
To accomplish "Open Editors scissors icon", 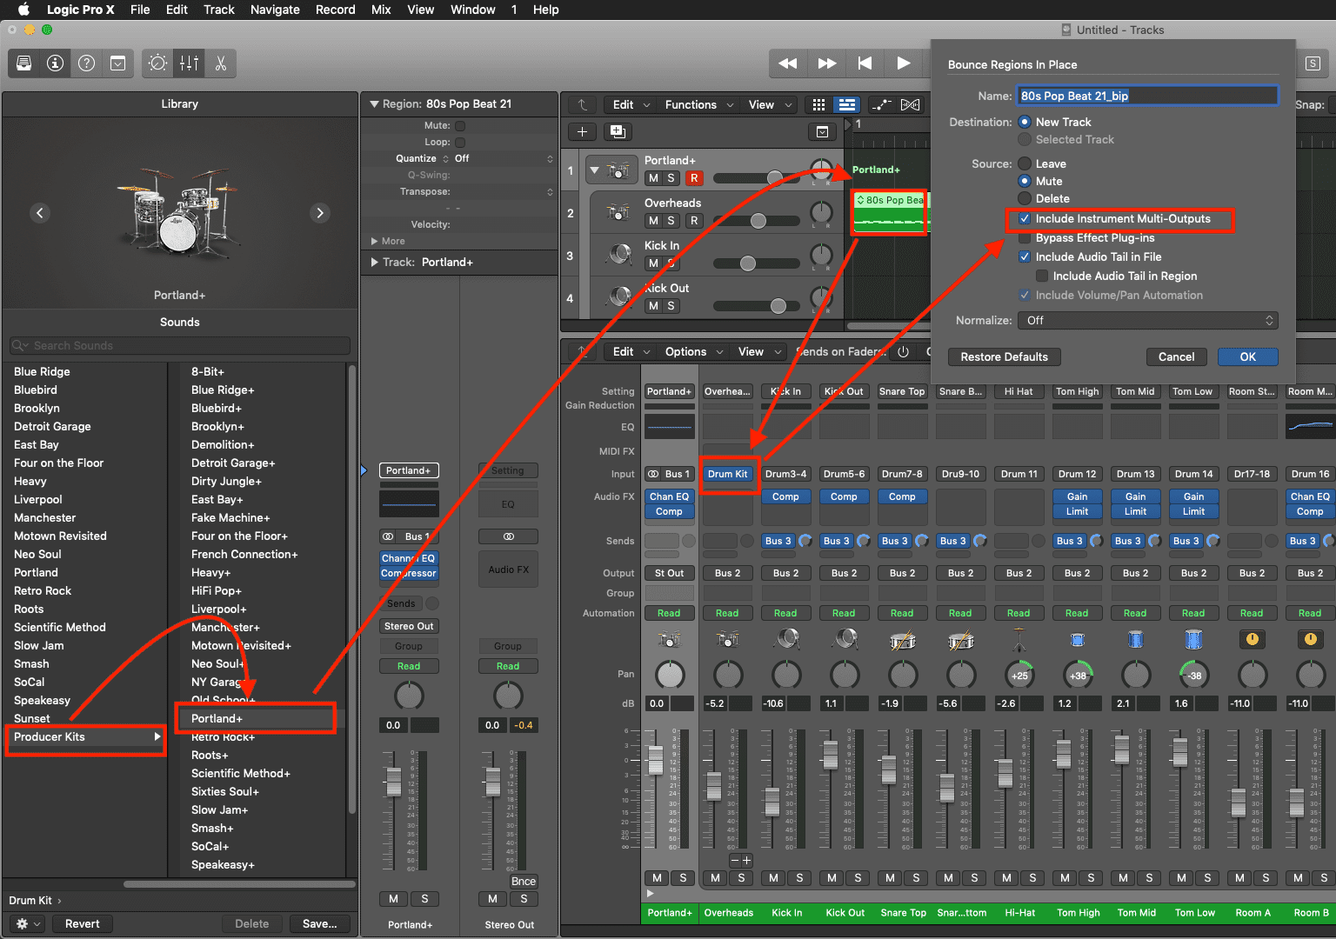I will 220,63.
